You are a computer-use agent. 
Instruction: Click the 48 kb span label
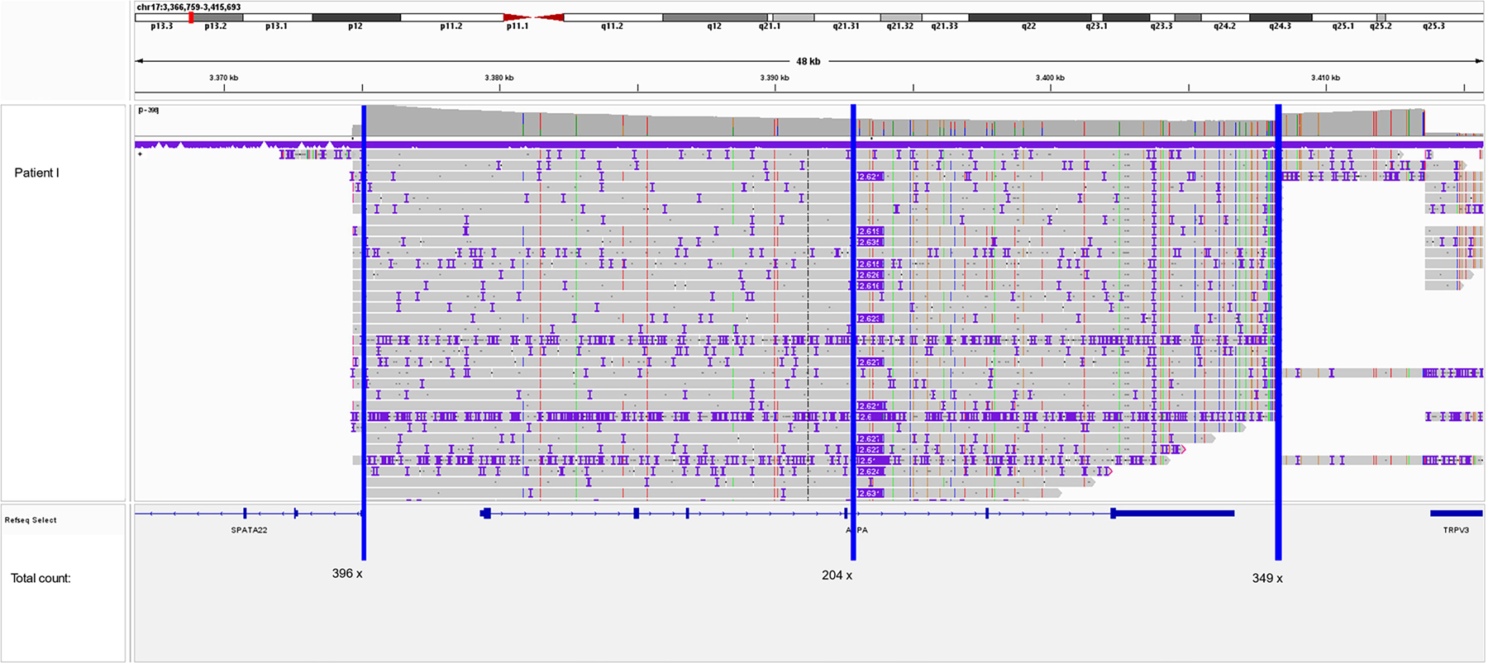[808, 61]
